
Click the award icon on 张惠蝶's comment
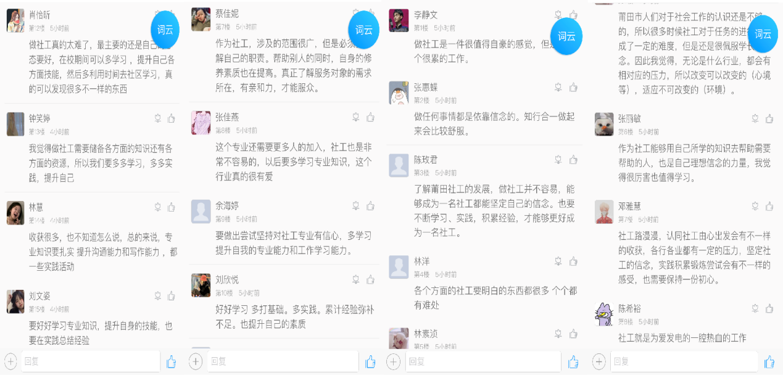pos(558,87)
